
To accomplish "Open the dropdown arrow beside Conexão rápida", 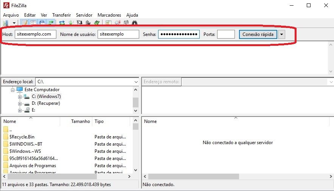I will tap(282, 34).
